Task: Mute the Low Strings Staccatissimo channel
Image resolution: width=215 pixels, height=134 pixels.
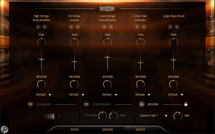Action: [x=111, y=27]
